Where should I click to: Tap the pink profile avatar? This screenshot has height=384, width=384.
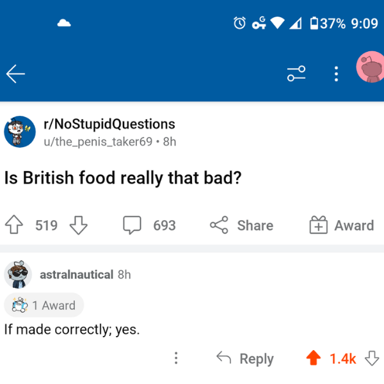(x=370, y=67)
